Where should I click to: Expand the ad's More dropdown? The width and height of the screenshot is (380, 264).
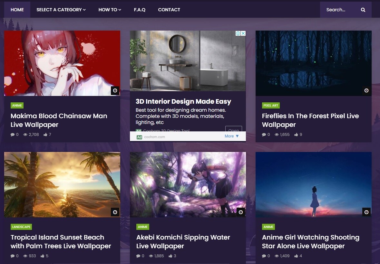(x=232, y=136)
